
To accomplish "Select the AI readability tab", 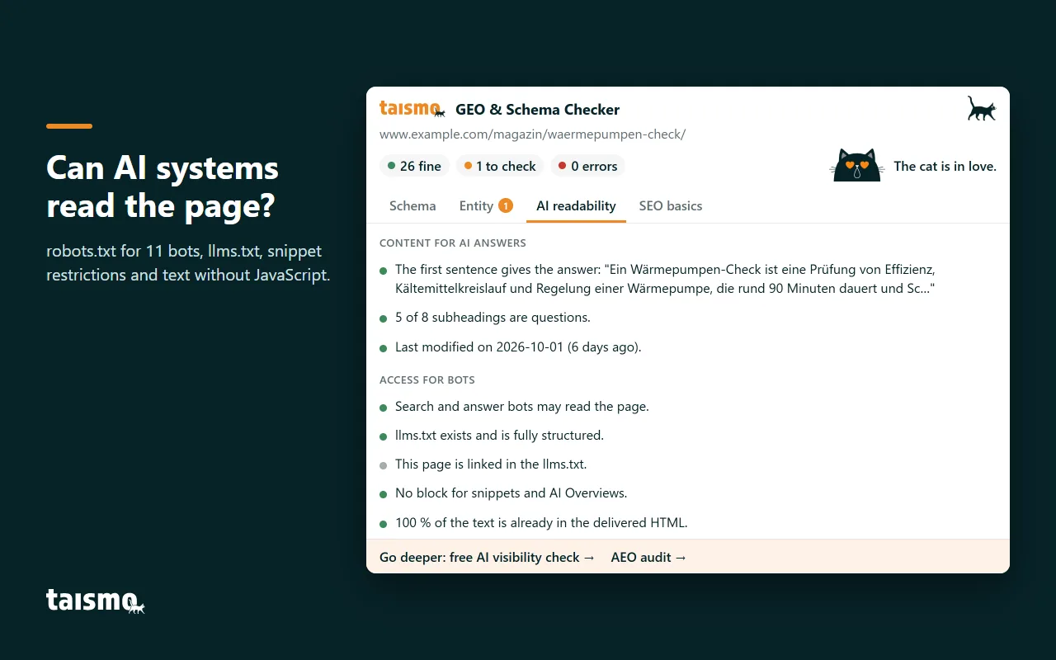I will click(576, 206).
